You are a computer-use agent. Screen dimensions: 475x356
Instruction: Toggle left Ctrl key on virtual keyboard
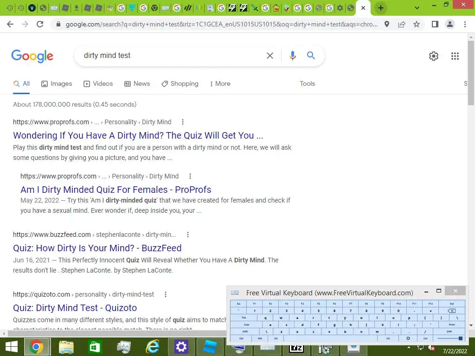(x=241, y=338)
